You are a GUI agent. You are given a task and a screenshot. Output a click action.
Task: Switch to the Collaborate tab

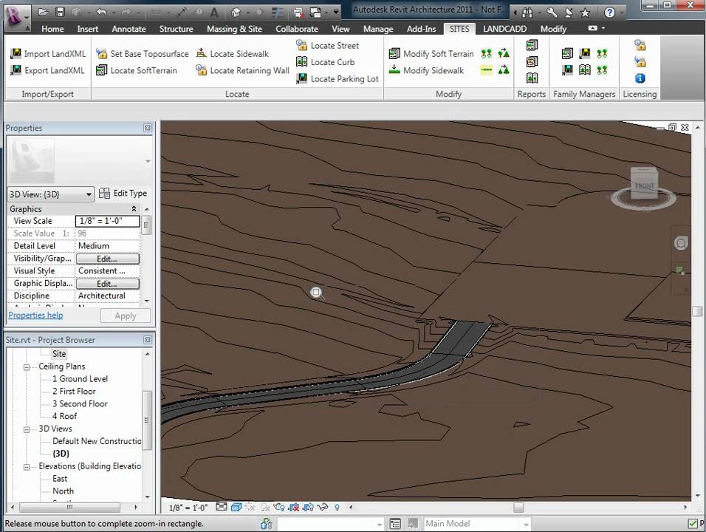point(297,29)
